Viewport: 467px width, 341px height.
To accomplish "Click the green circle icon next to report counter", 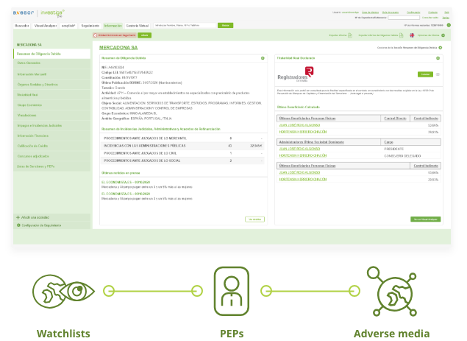I will (x=449, y=25).
